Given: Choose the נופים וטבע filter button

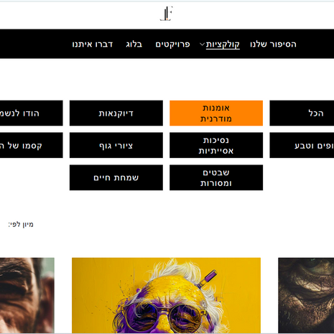Looking at the screenshot, I should click(302, 145).
